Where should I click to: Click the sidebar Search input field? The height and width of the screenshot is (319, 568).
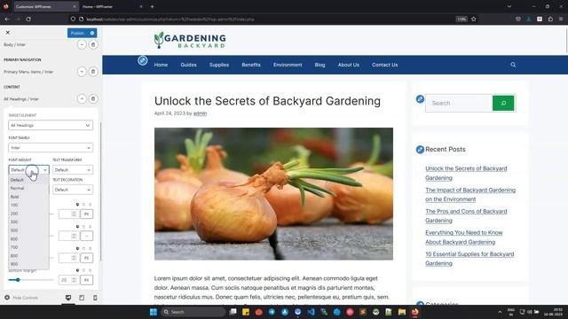(459, 103)
